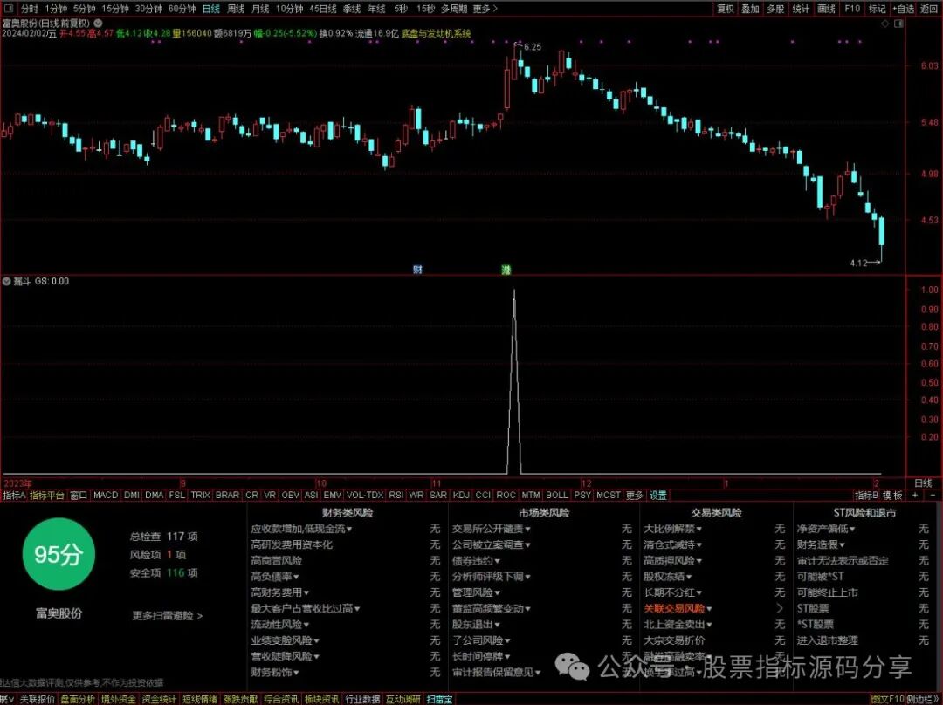943x705 pixels.
Task: Click the 多股 multi-stock button
Action: pos(775,9)
